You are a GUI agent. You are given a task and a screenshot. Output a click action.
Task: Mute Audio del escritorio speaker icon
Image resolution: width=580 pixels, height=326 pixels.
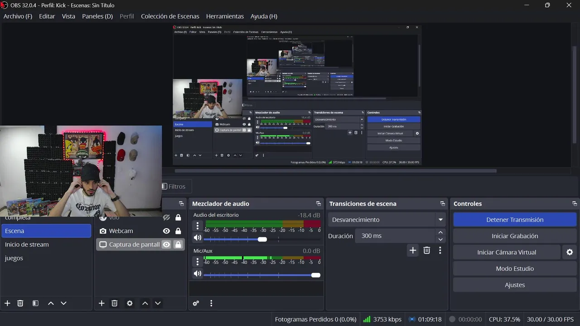click(197, 238)
